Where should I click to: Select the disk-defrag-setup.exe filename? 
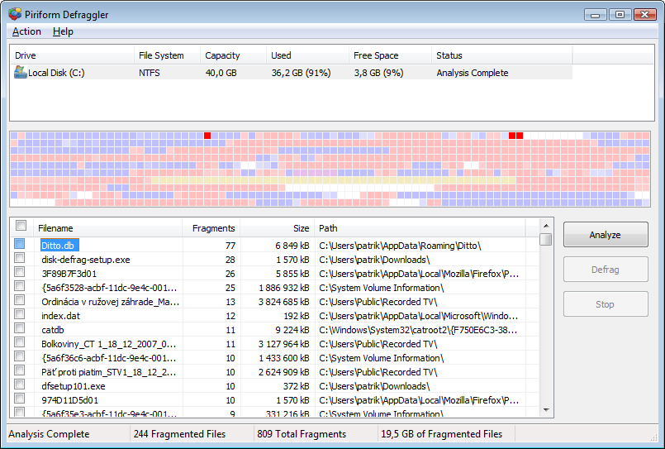86,260
